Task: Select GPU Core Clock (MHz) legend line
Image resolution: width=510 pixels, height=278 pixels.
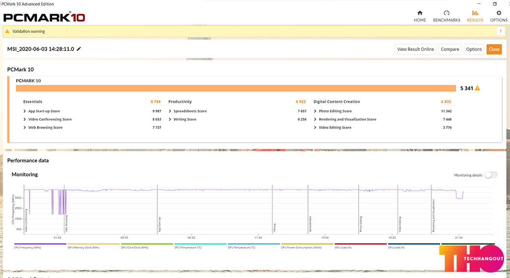Action: (147, 244)
